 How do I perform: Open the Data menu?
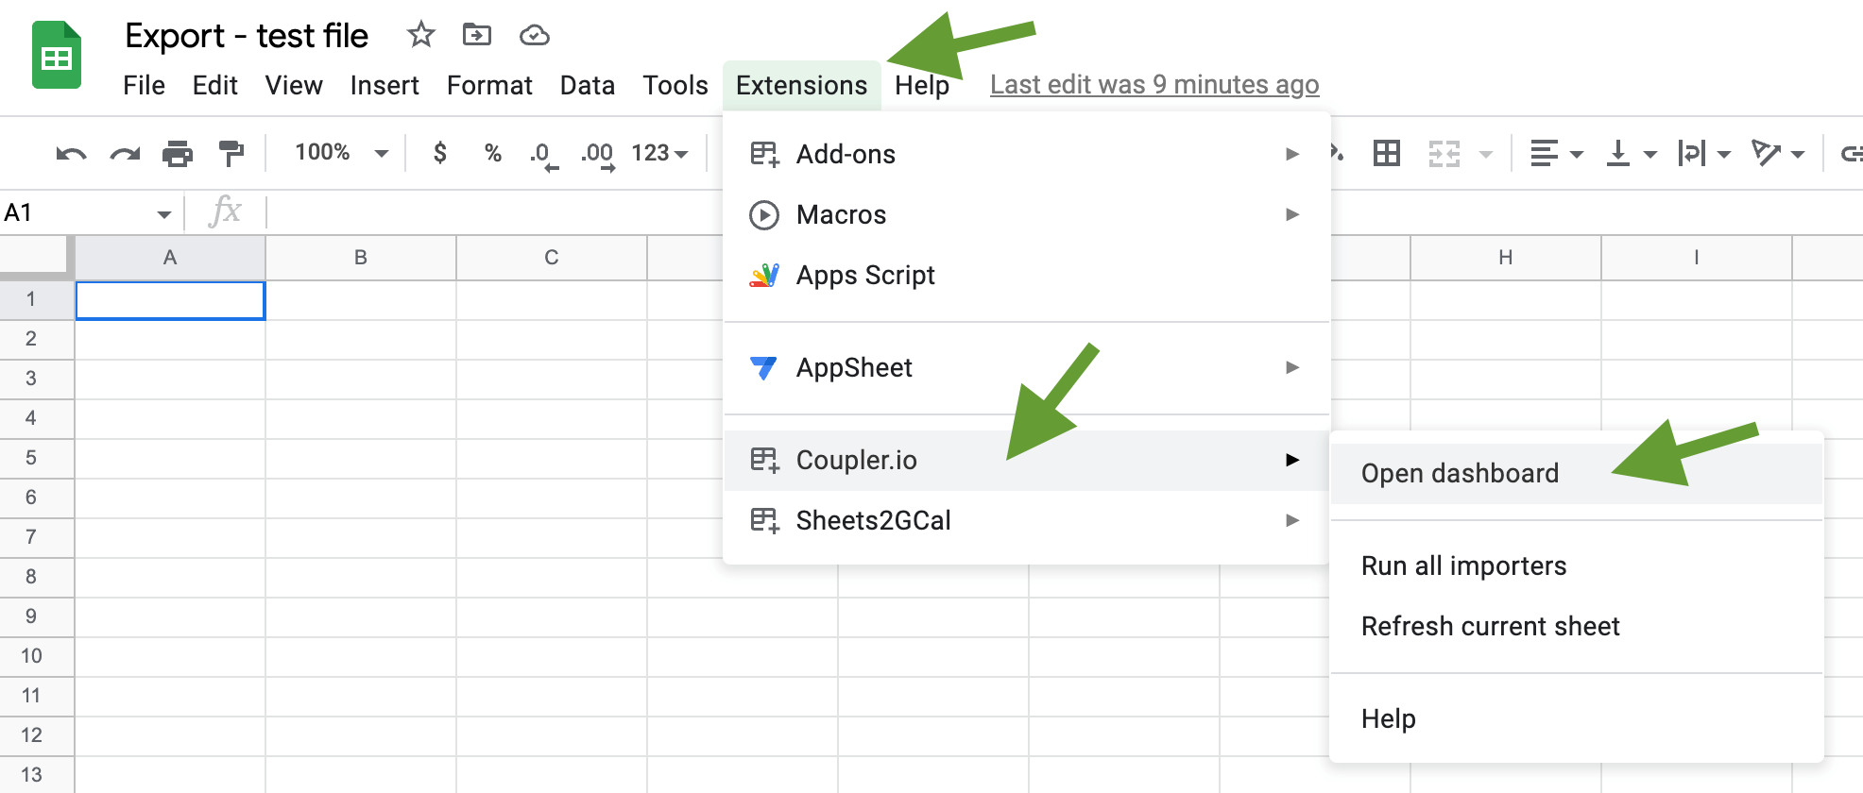pos(588,86)
